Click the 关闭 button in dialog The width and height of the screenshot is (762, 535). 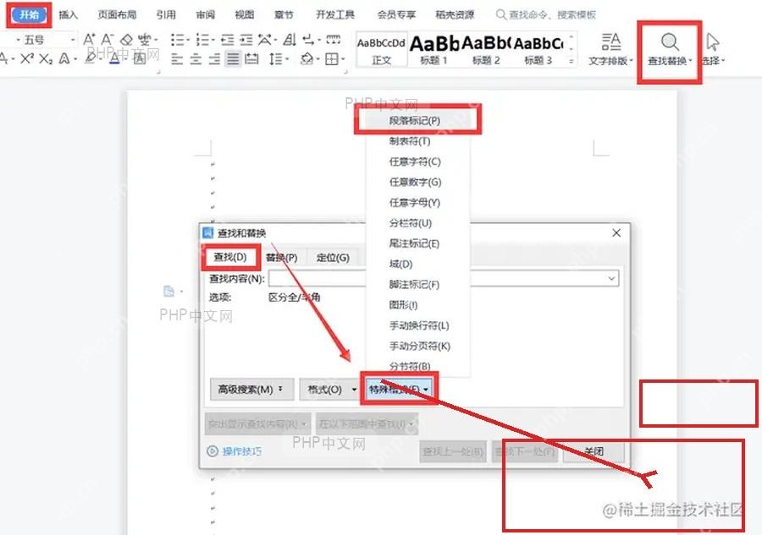(594, 451)
